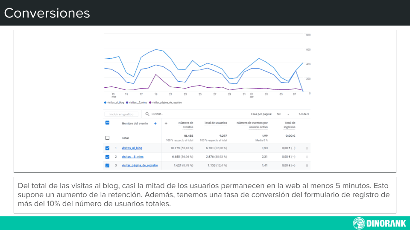The height and width of the screenshot is (230, 410).
Task: Click the 1-3 de 3 pagination text
Action: [304, 114]
